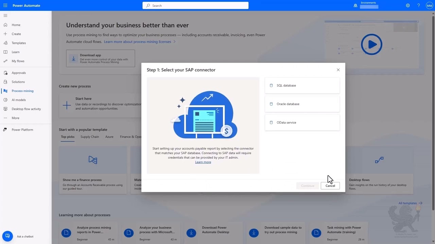This screenshot has width=435, height=244.
Task: Click the Download app arrow icon
Action: point(73,58)
